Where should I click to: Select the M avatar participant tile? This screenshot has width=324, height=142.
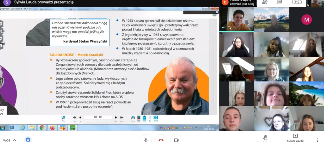pos(306,20)
